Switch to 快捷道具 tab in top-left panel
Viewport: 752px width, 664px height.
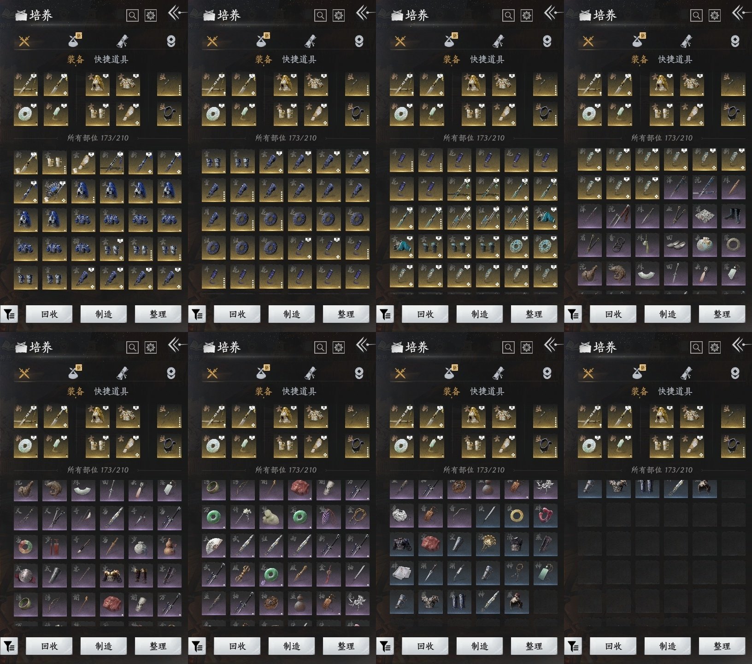(x=111, y=59)
